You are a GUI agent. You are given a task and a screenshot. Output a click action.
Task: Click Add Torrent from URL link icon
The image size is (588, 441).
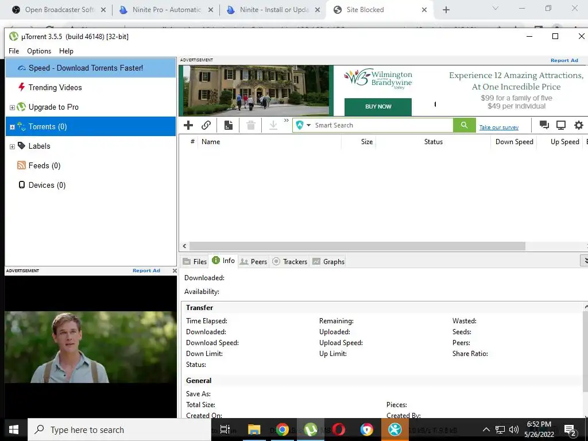pos(206,125)
